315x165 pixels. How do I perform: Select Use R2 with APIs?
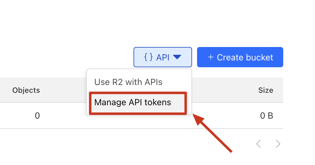click(x=128, y=82)
